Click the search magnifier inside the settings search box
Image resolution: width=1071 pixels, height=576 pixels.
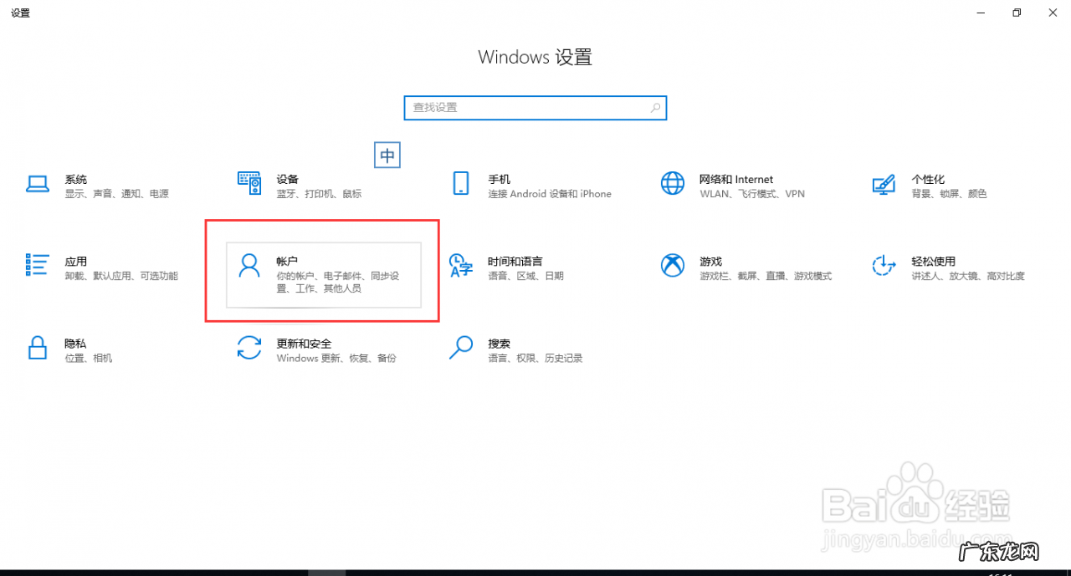(656, 108)
